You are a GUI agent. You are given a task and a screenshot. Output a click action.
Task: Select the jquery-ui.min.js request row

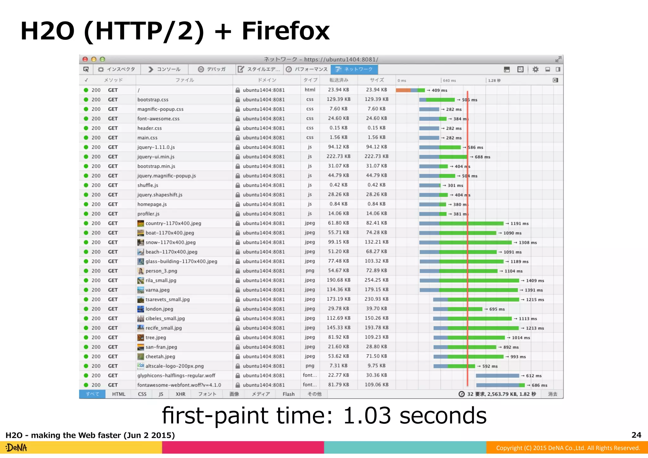point(156,157)
